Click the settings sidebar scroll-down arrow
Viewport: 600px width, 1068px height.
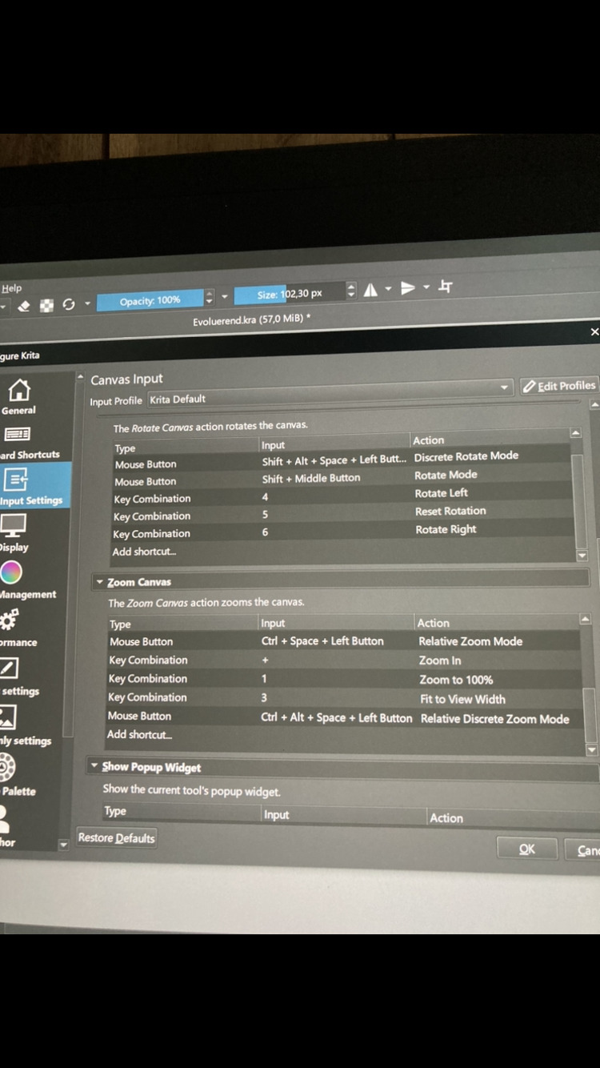coord(63,845)
